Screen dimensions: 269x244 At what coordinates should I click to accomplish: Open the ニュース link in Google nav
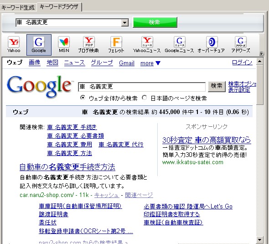click(74, 63)
